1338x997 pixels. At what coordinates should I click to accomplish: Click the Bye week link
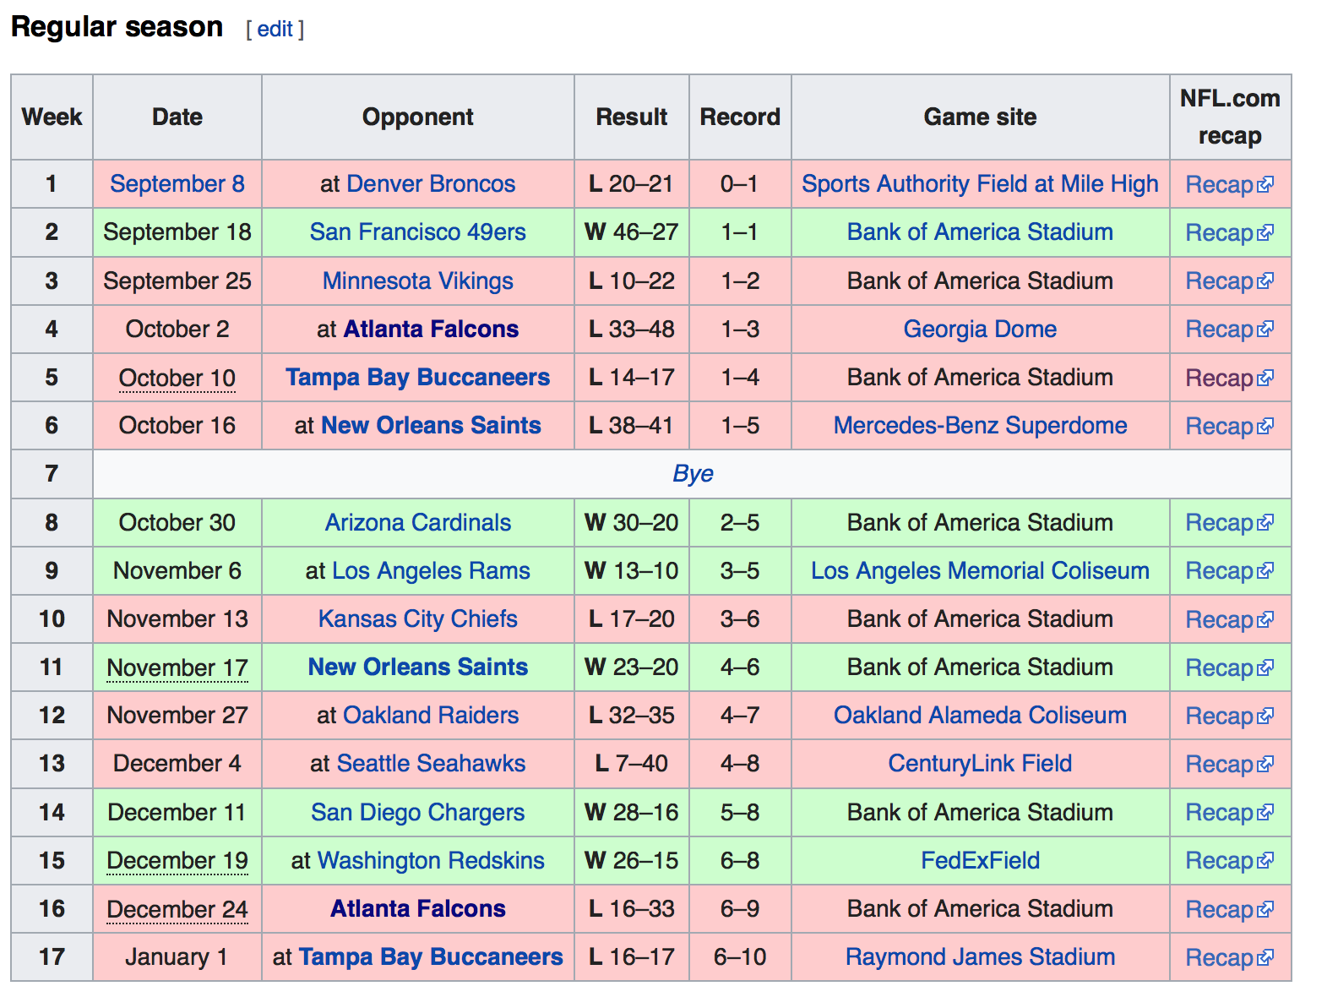coord(693,474)
